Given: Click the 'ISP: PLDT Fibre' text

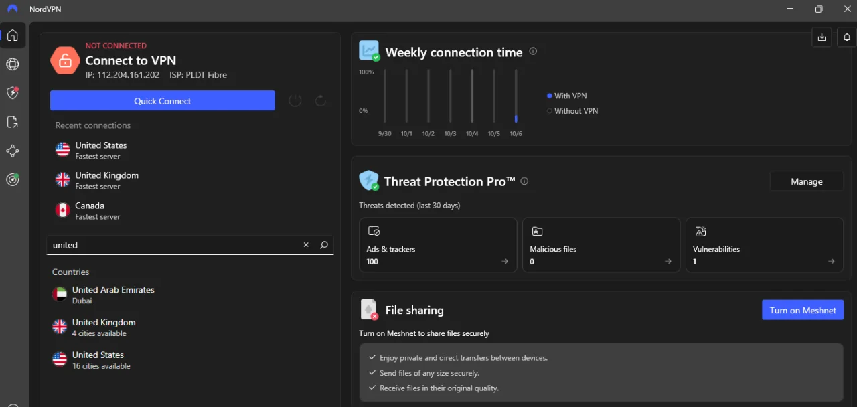Looking at the screenshot, I should 200,75.
